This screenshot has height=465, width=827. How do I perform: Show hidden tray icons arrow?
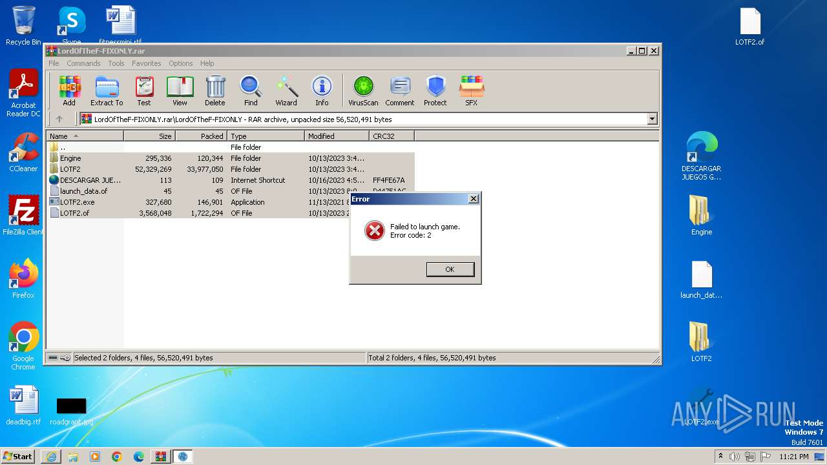(720, 456)
